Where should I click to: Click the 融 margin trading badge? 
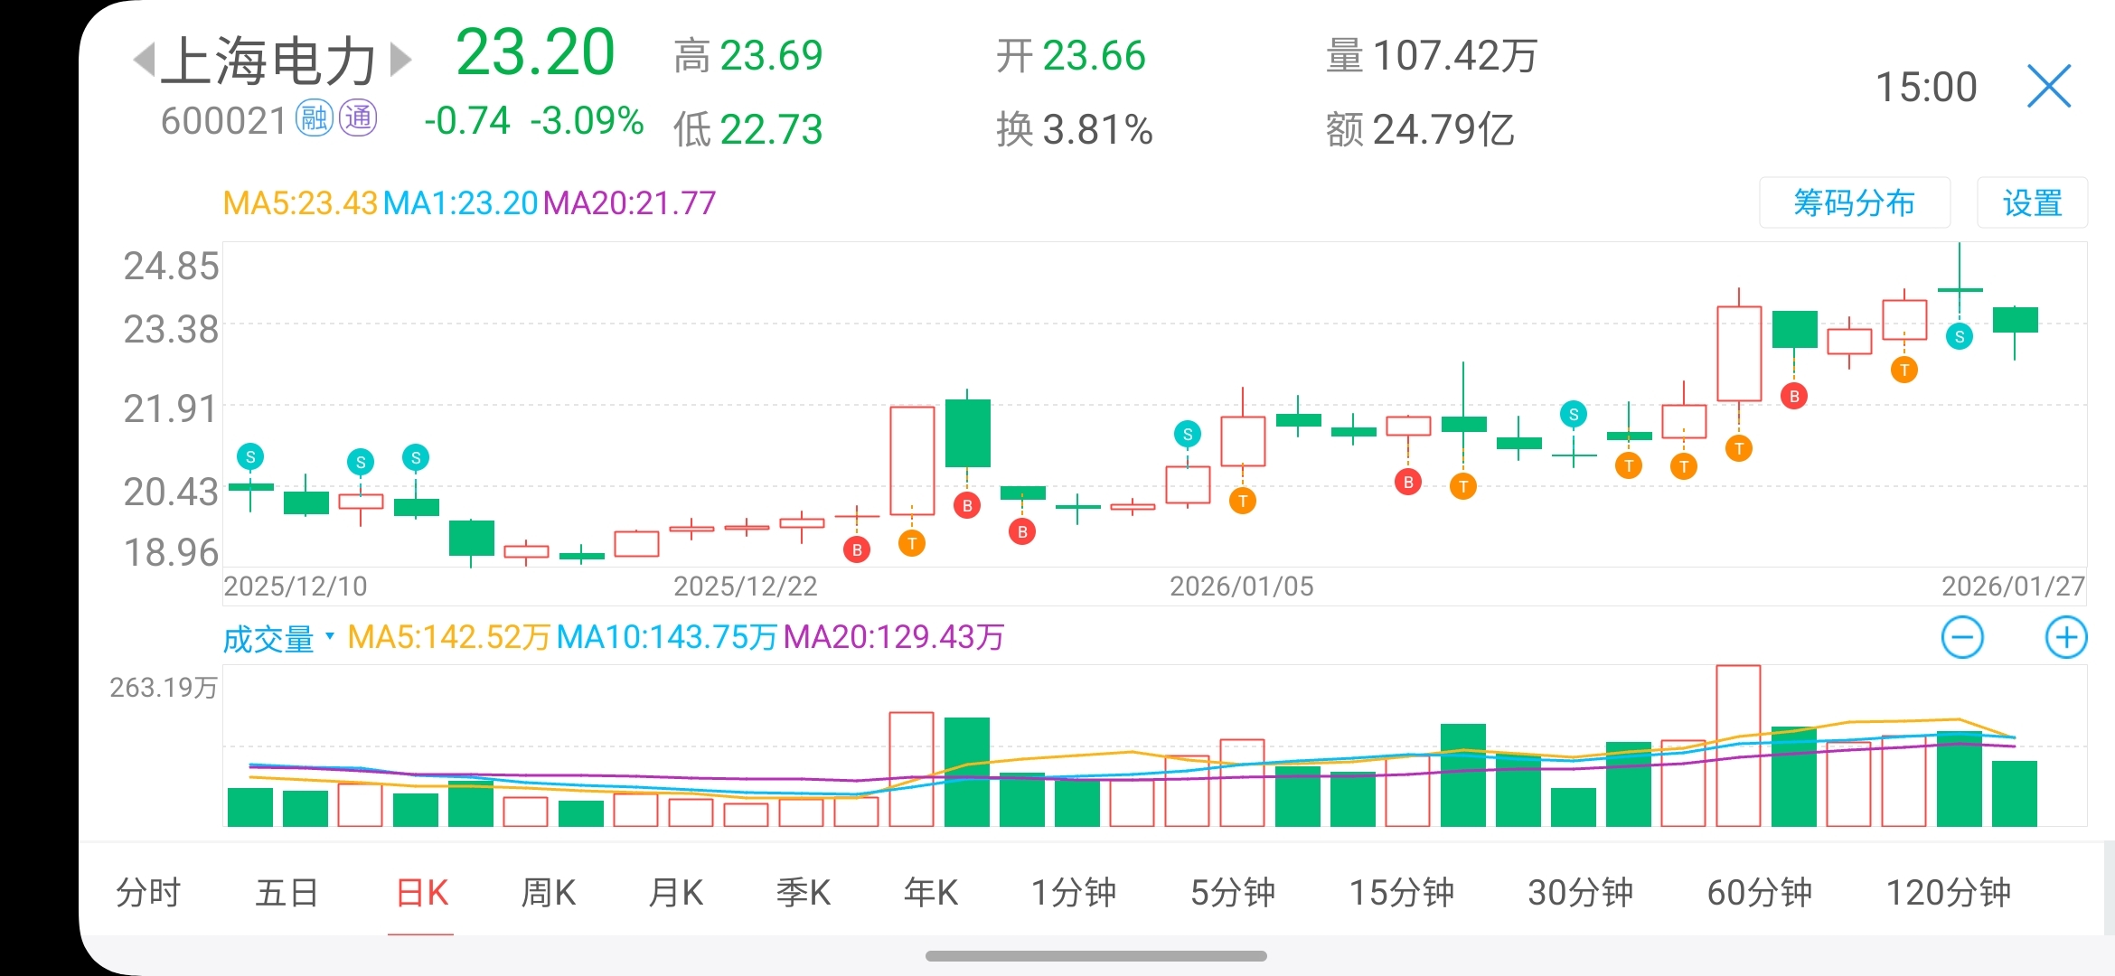click(x=315, y=118)
